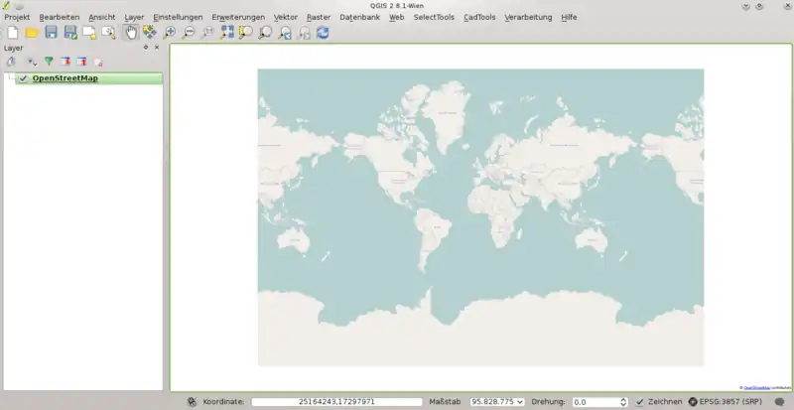
Task: Open the OpenStreetMap attribution link on map
Action: pyautogui.click(x=757, y=388)
